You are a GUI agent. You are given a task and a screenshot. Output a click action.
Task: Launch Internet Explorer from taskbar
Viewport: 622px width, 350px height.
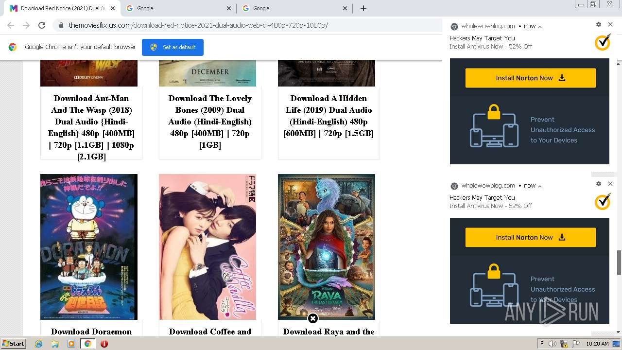pos(38,344)
